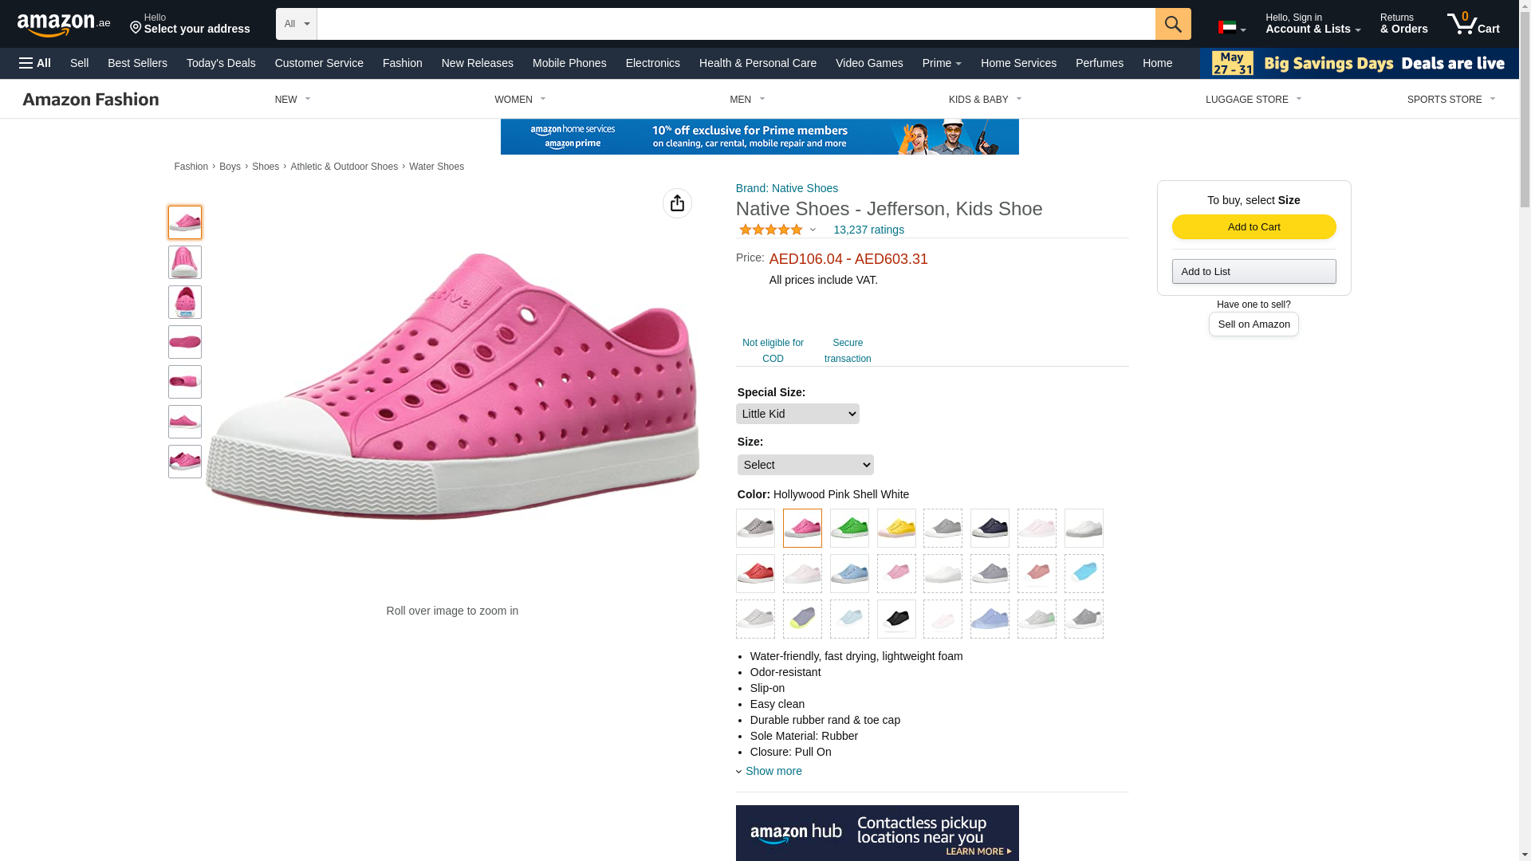
Task: Expand the search category All dropdown
Action: click(x=296, y=24)
